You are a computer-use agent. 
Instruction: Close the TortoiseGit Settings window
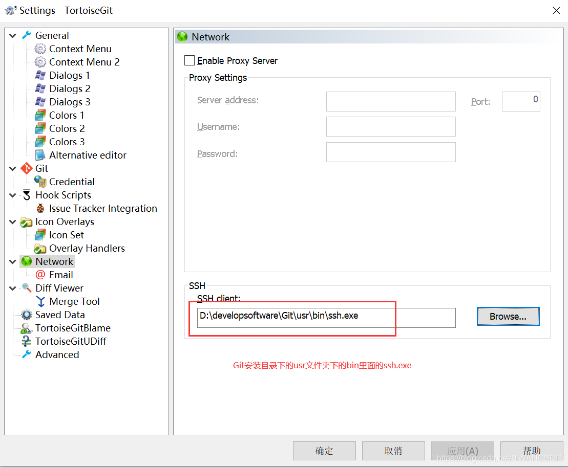click(556, 11)
